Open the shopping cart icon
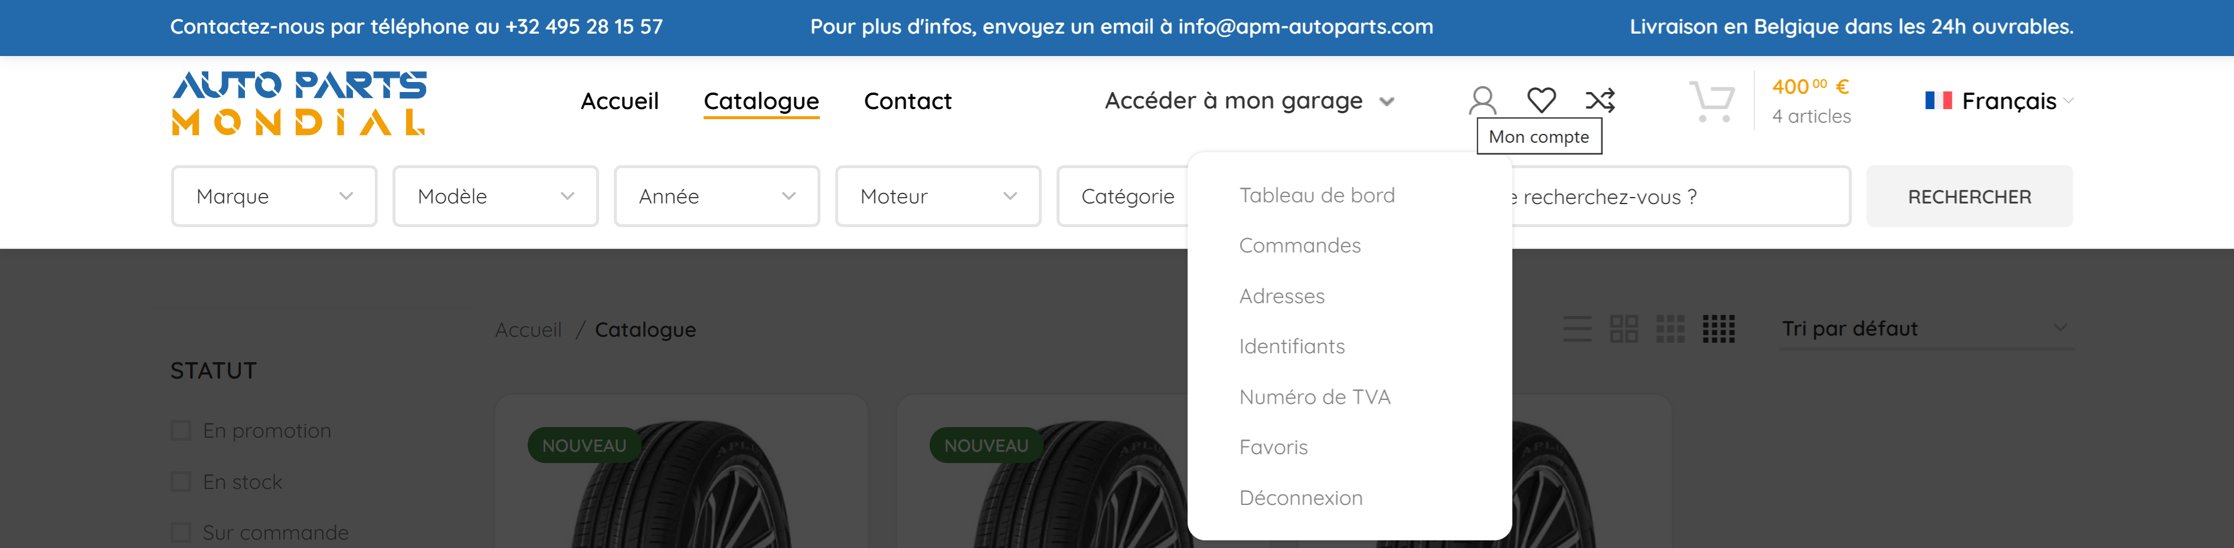 tap(1711, 101)
